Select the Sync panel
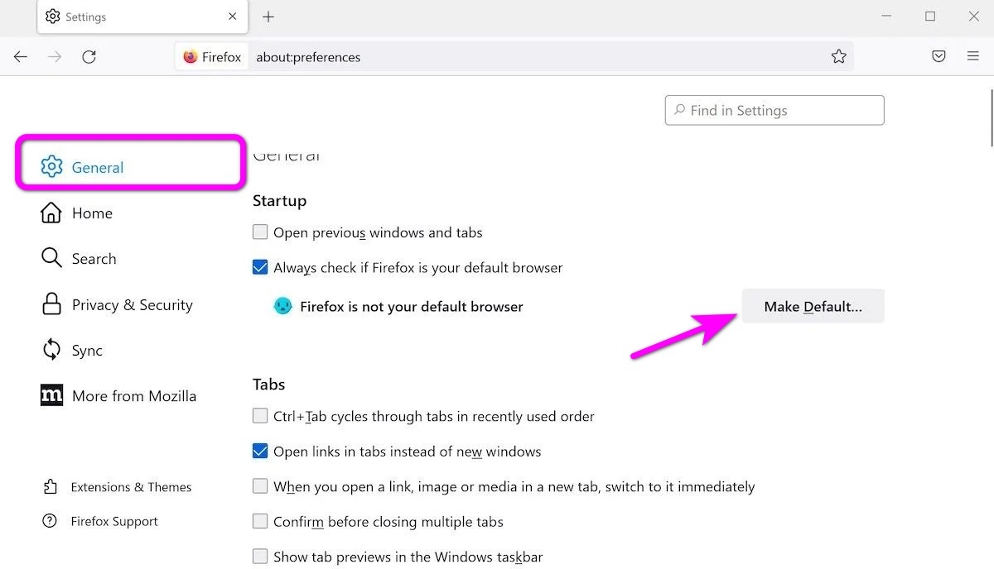Viewport: 994px width, 569px height. [86, 350]
